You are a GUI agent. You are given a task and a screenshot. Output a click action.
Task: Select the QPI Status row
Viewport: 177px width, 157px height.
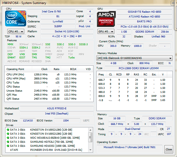(x=49, y=99)
